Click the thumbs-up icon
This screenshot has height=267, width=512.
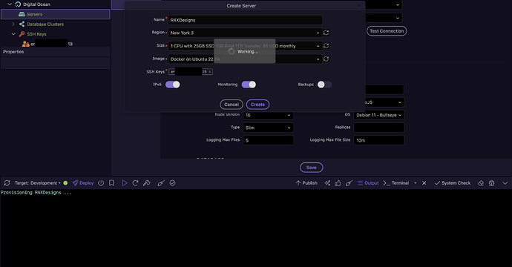coord(338,183)
